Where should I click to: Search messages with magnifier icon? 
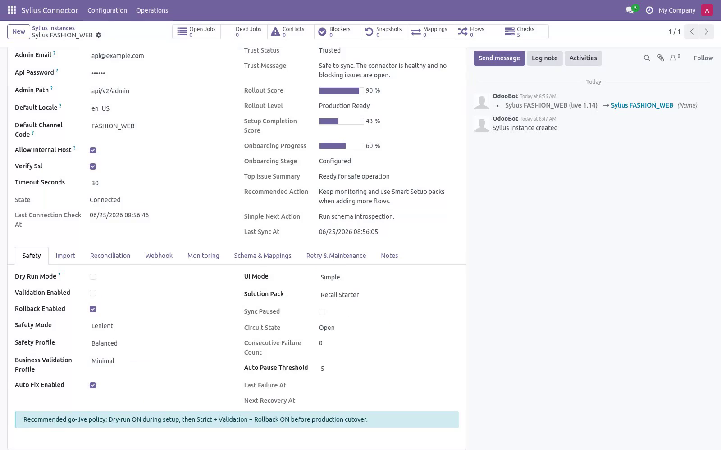[x=647, y=58]
